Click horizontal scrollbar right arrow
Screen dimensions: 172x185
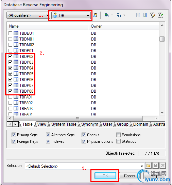click(x=156, y=118)
